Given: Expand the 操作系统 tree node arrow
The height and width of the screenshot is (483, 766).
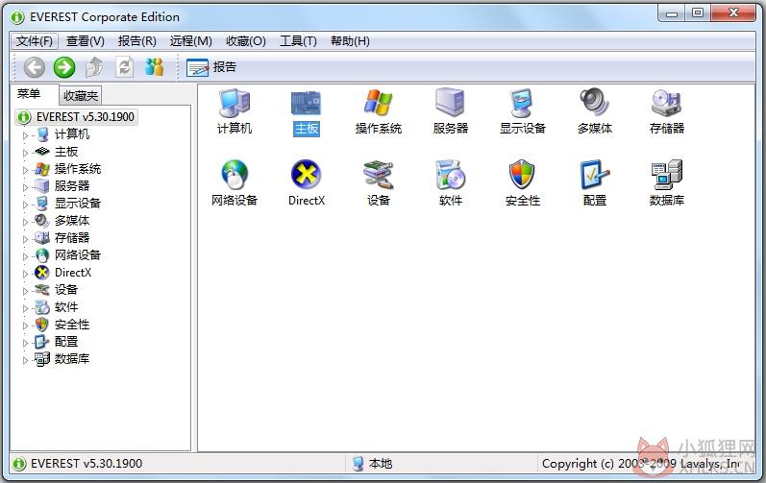Looking at the screenshot, I should (x=25, y=170).
